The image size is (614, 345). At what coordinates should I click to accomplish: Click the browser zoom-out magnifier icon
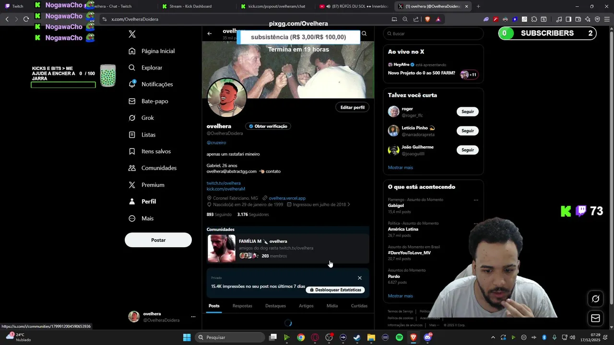(x=405, y=19)
